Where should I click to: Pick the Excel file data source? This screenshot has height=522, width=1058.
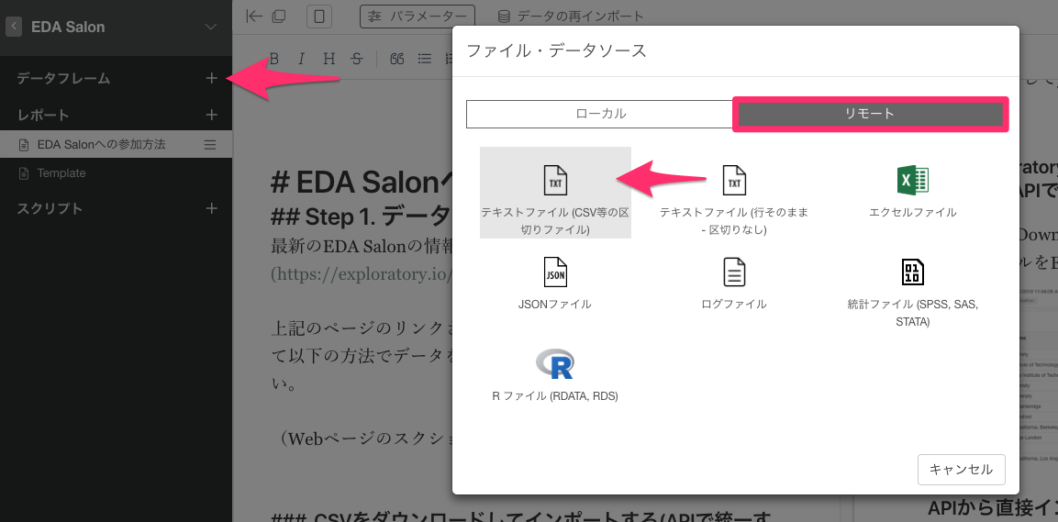click(913, 192)
